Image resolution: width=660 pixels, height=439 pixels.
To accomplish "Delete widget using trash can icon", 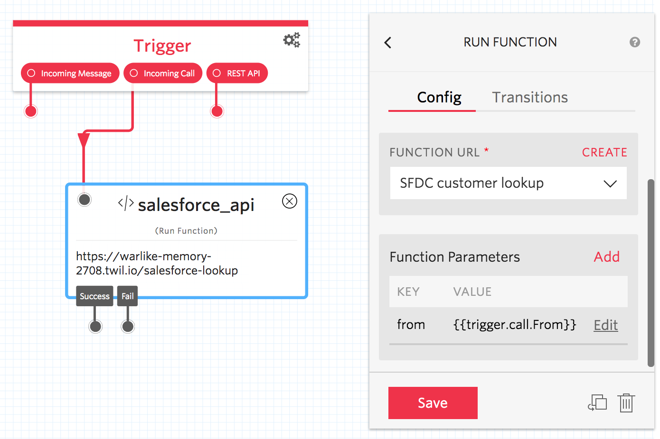I will (x=626, y=403).
